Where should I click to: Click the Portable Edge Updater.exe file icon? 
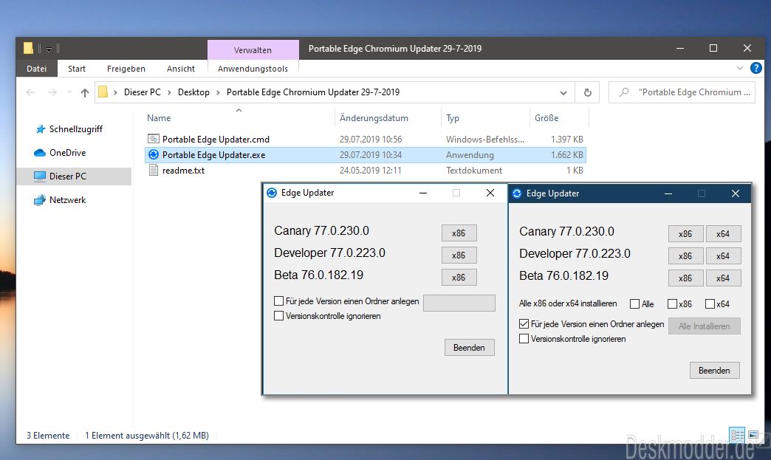point(154,155)
